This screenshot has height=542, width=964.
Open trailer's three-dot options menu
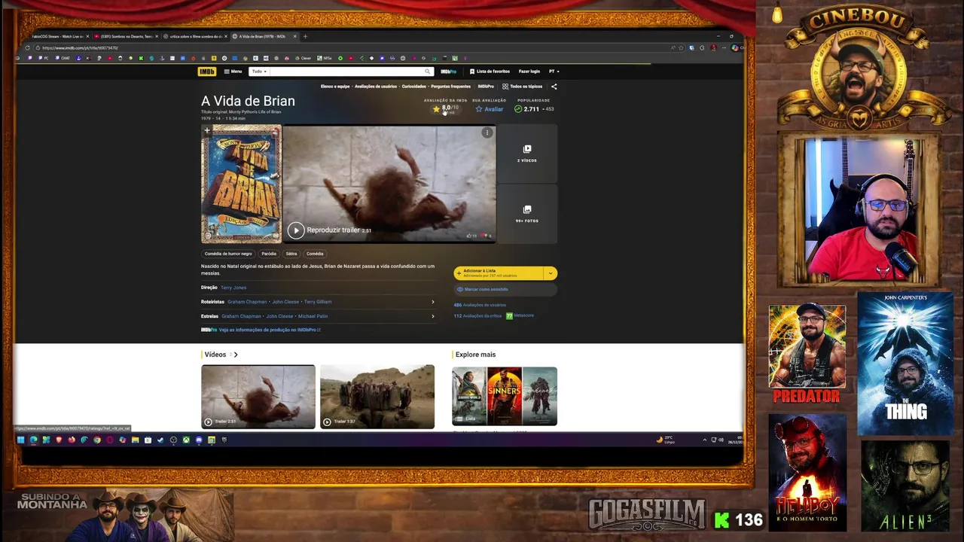click(487, 132)
